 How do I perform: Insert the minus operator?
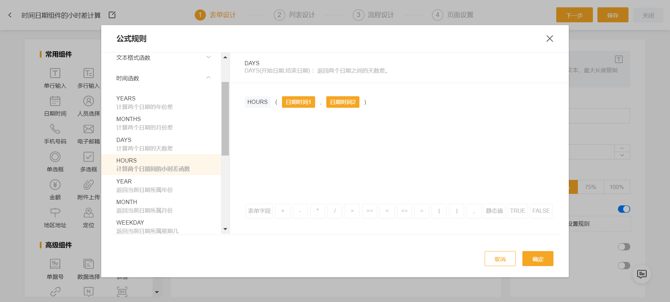(300, 211)
